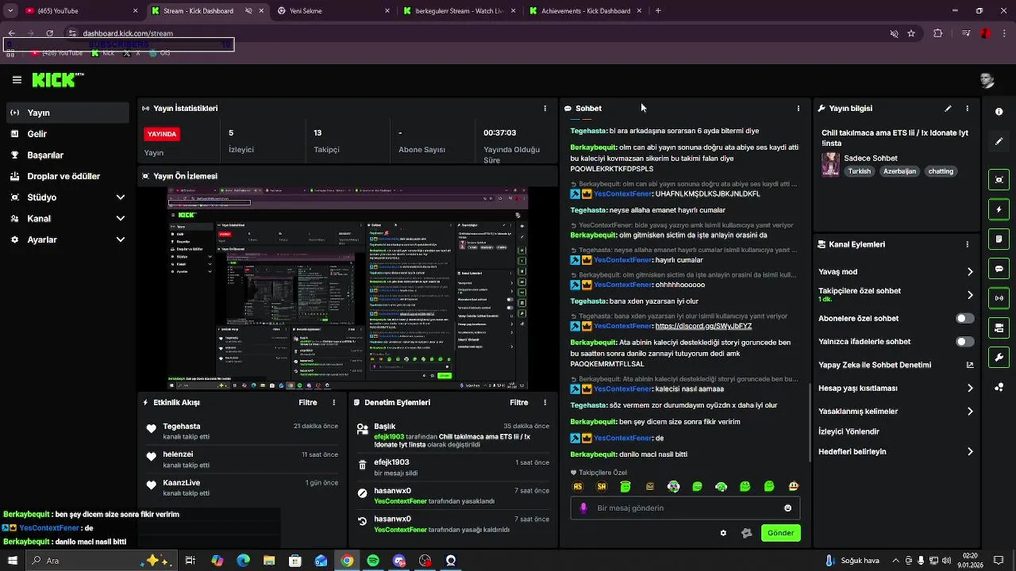The height and width of the screenshot is (571, 1016).
Task: Click the chat identity badge icon beside Gönder
Action: click(746, 533)
